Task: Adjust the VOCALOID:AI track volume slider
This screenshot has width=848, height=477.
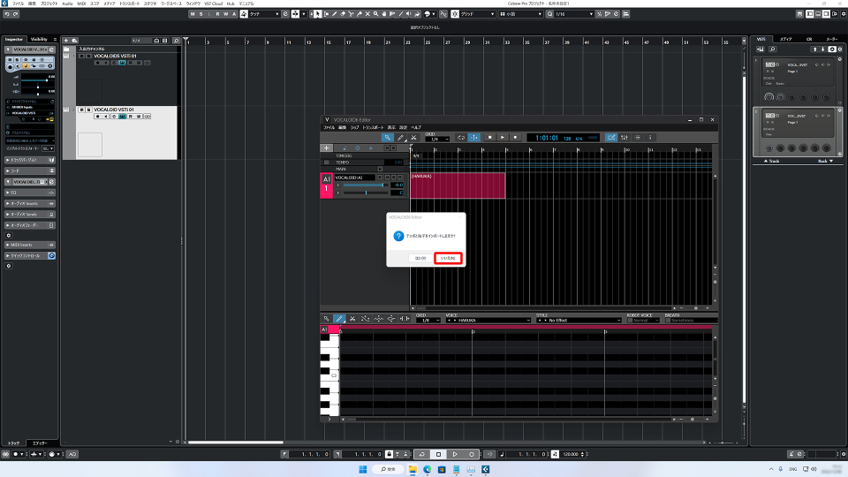Action: click(x=364, y=185)
